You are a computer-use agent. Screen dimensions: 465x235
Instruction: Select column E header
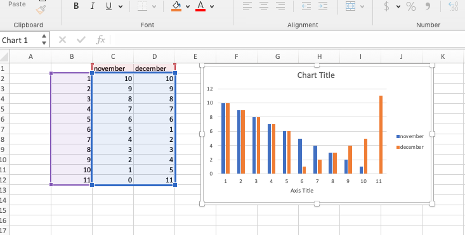pyautogui.click(x=195, y=56)
